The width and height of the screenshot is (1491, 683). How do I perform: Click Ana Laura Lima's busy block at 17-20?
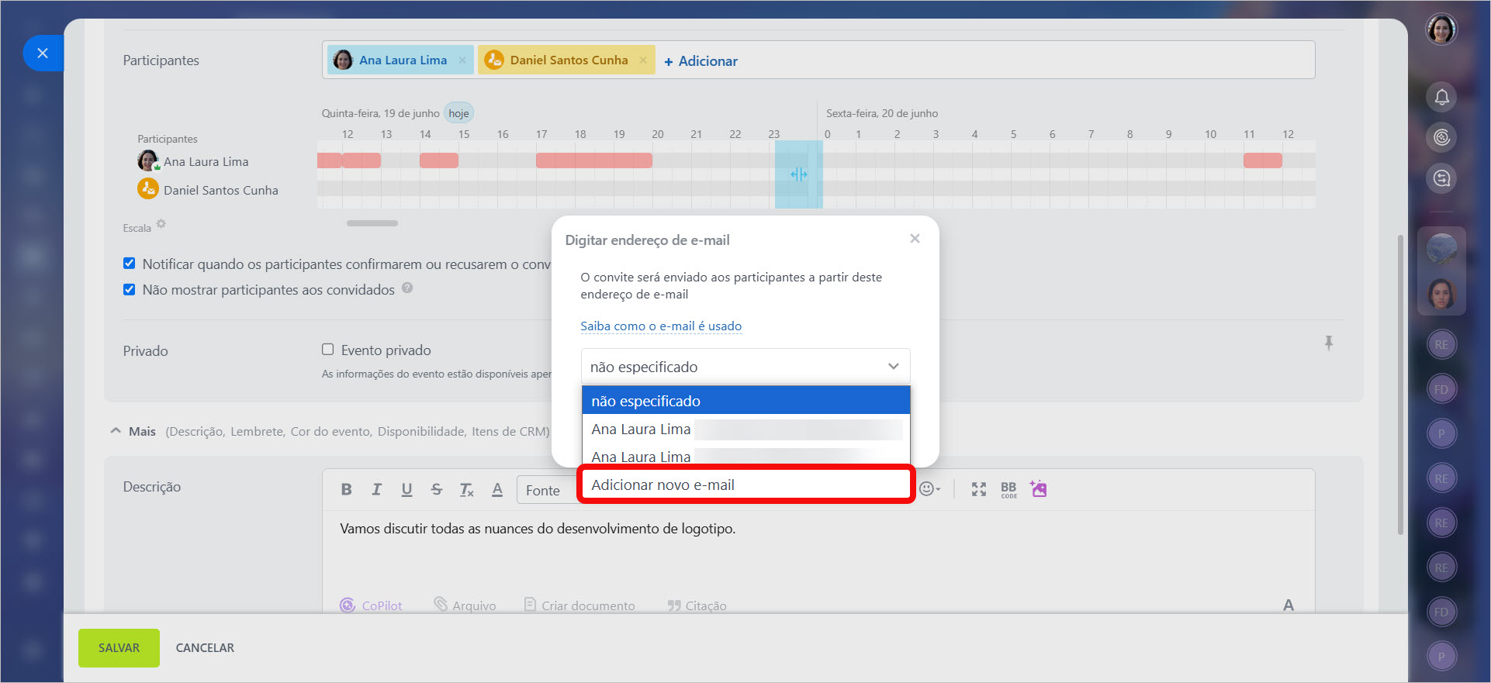click(x=594, y=160)
